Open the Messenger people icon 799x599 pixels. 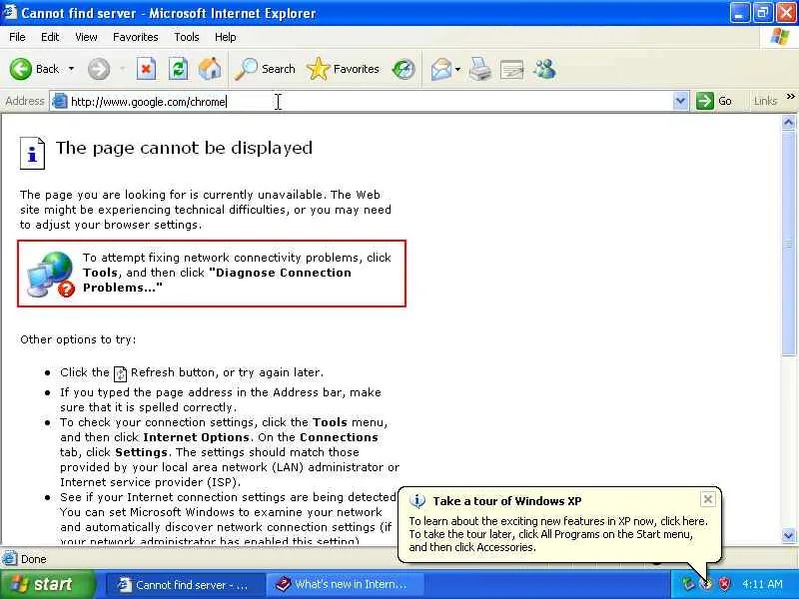pyautogui.click(x=545, y=69)
